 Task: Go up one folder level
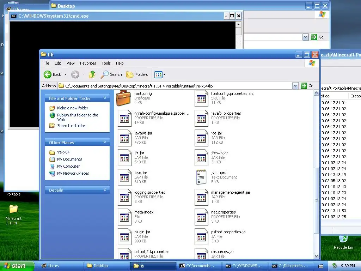pyautogui.click(x=92, y=74)
